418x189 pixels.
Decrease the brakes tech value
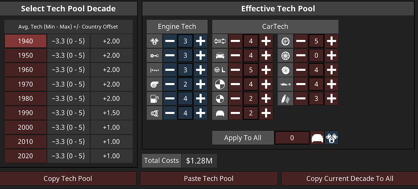tap(301, 70)
